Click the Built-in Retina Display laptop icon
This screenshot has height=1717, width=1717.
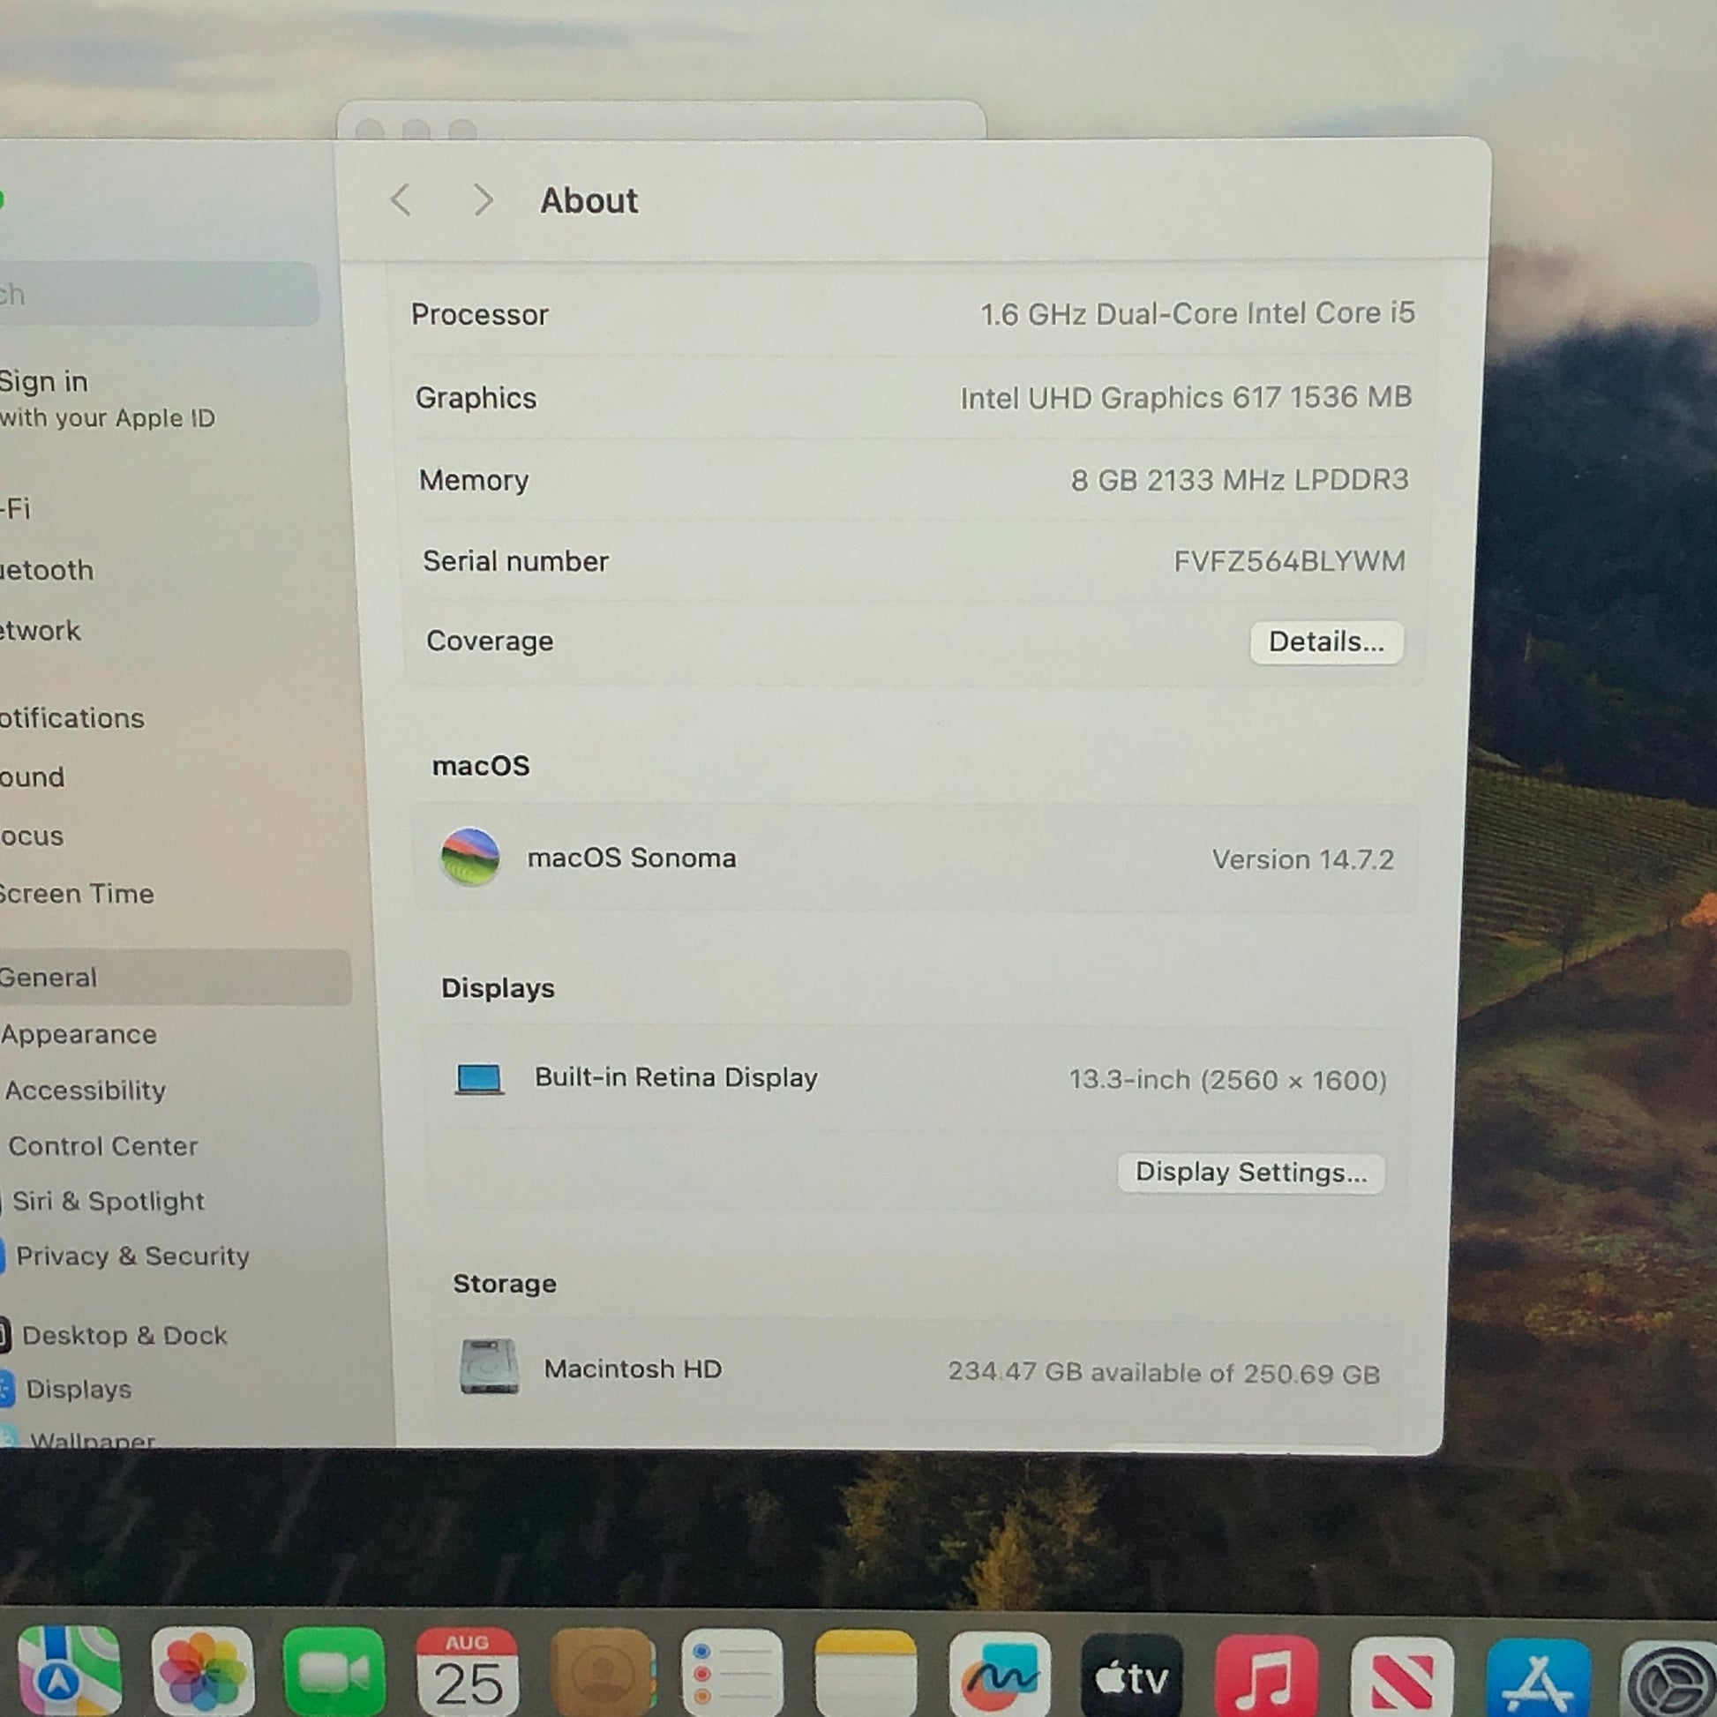[x=479, y=1079]
